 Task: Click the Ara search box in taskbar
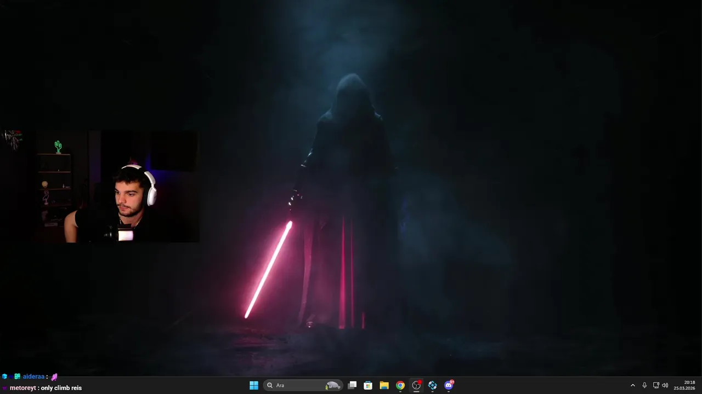click(303, 385)
